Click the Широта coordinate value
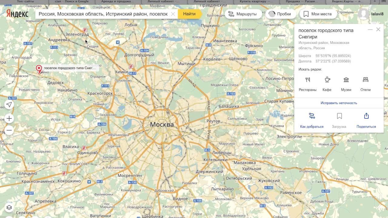This screenshot has width=388, height=218. 333,56
